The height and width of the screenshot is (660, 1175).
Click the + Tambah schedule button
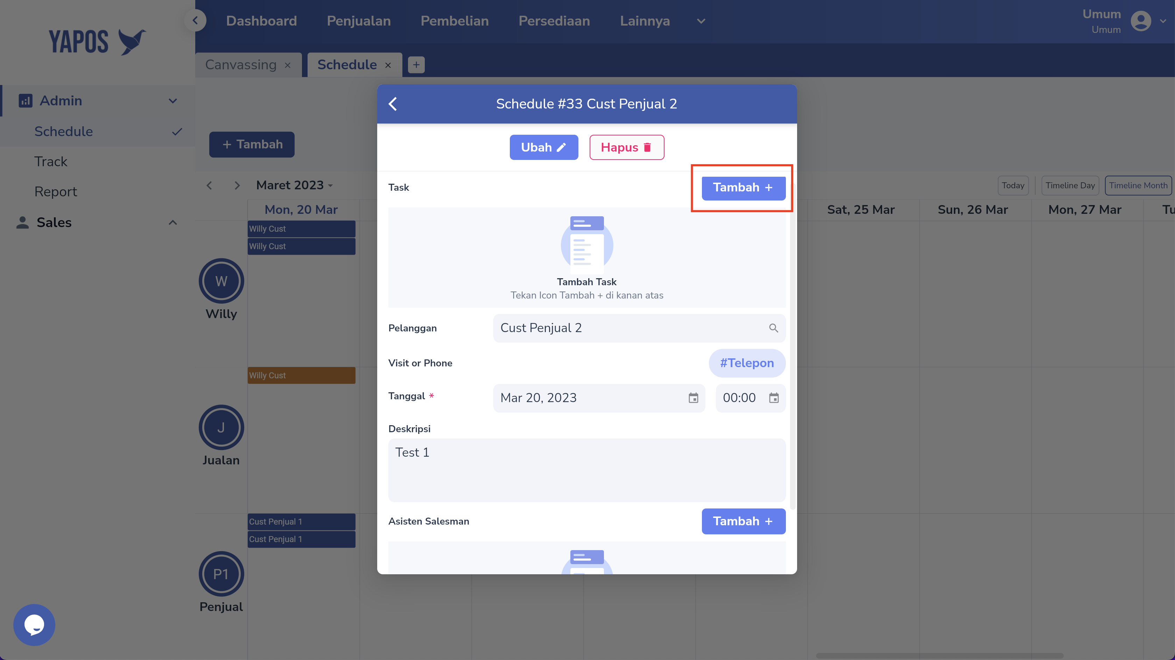pos(252,145)
